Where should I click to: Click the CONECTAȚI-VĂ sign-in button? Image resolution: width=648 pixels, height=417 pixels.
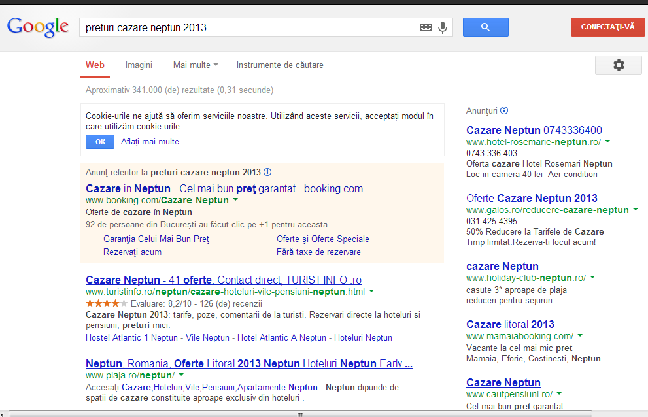point(607,27)
